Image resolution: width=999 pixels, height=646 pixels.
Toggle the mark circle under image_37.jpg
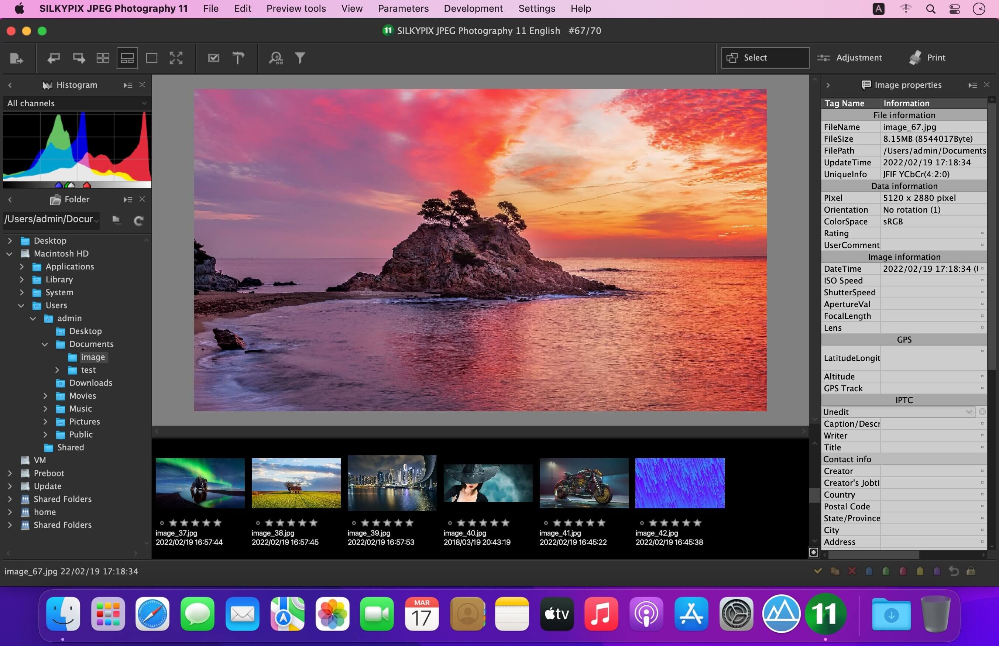(162, 523)
